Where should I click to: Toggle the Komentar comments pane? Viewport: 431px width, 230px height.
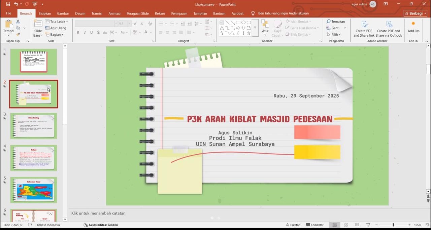click(314, 225)
